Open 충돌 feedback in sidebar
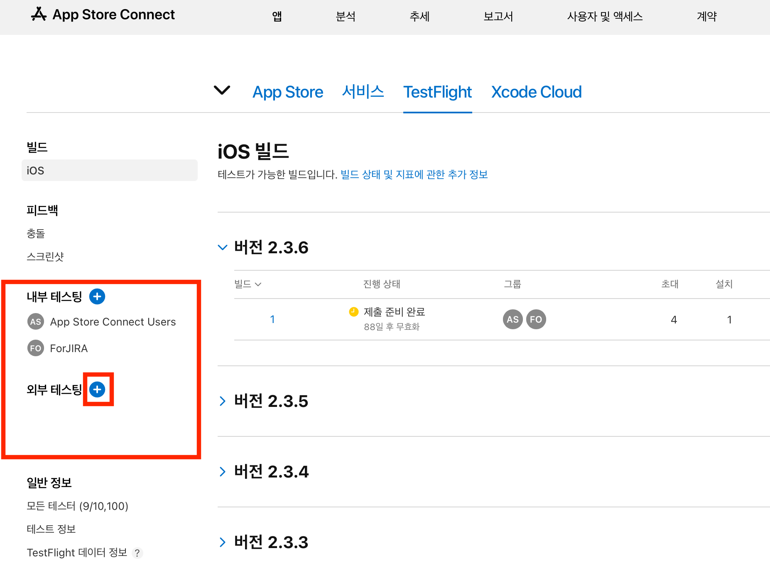The image size is (770, 568). 36,233
